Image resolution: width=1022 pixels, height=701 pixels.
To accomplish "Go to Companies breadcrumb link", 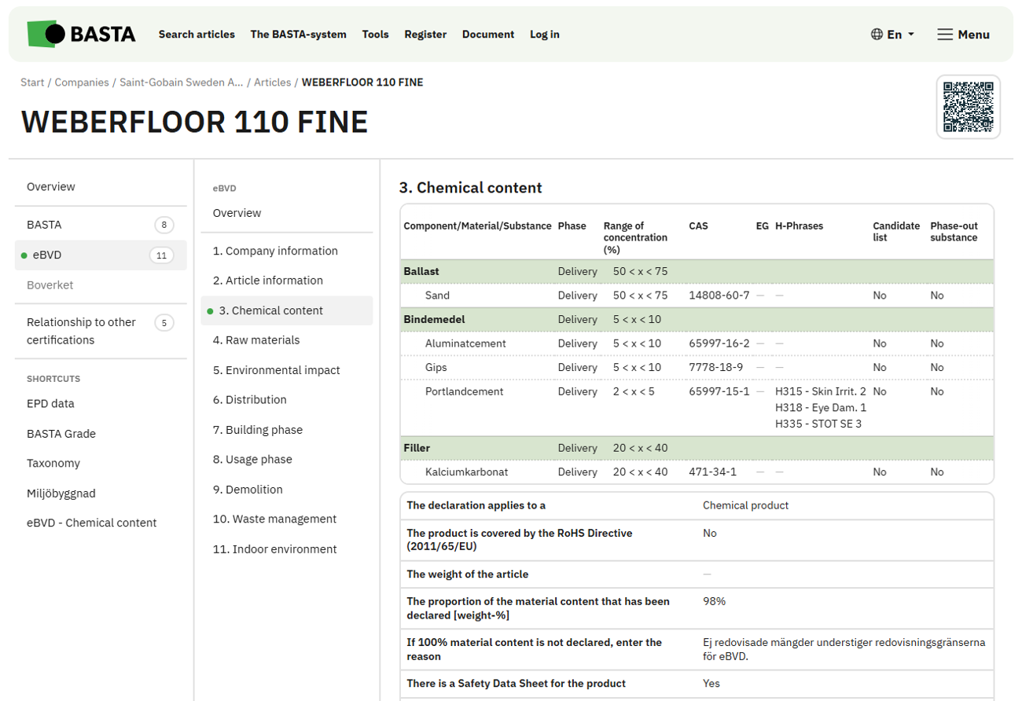I will (x=83, y=83).
